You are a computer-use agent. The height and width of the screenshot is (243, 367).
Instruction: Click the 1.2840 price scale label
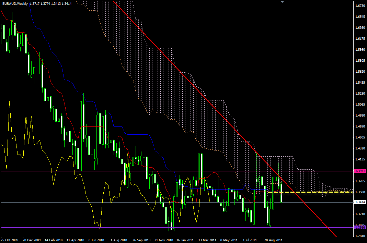[x=360, y=236]
